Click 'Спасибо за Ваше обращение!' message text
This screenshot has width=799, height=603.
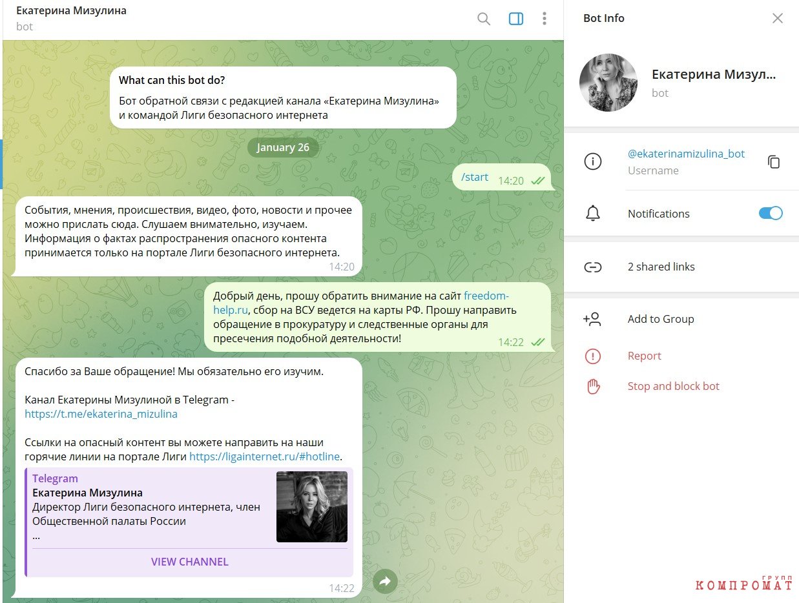coord(174,372)
